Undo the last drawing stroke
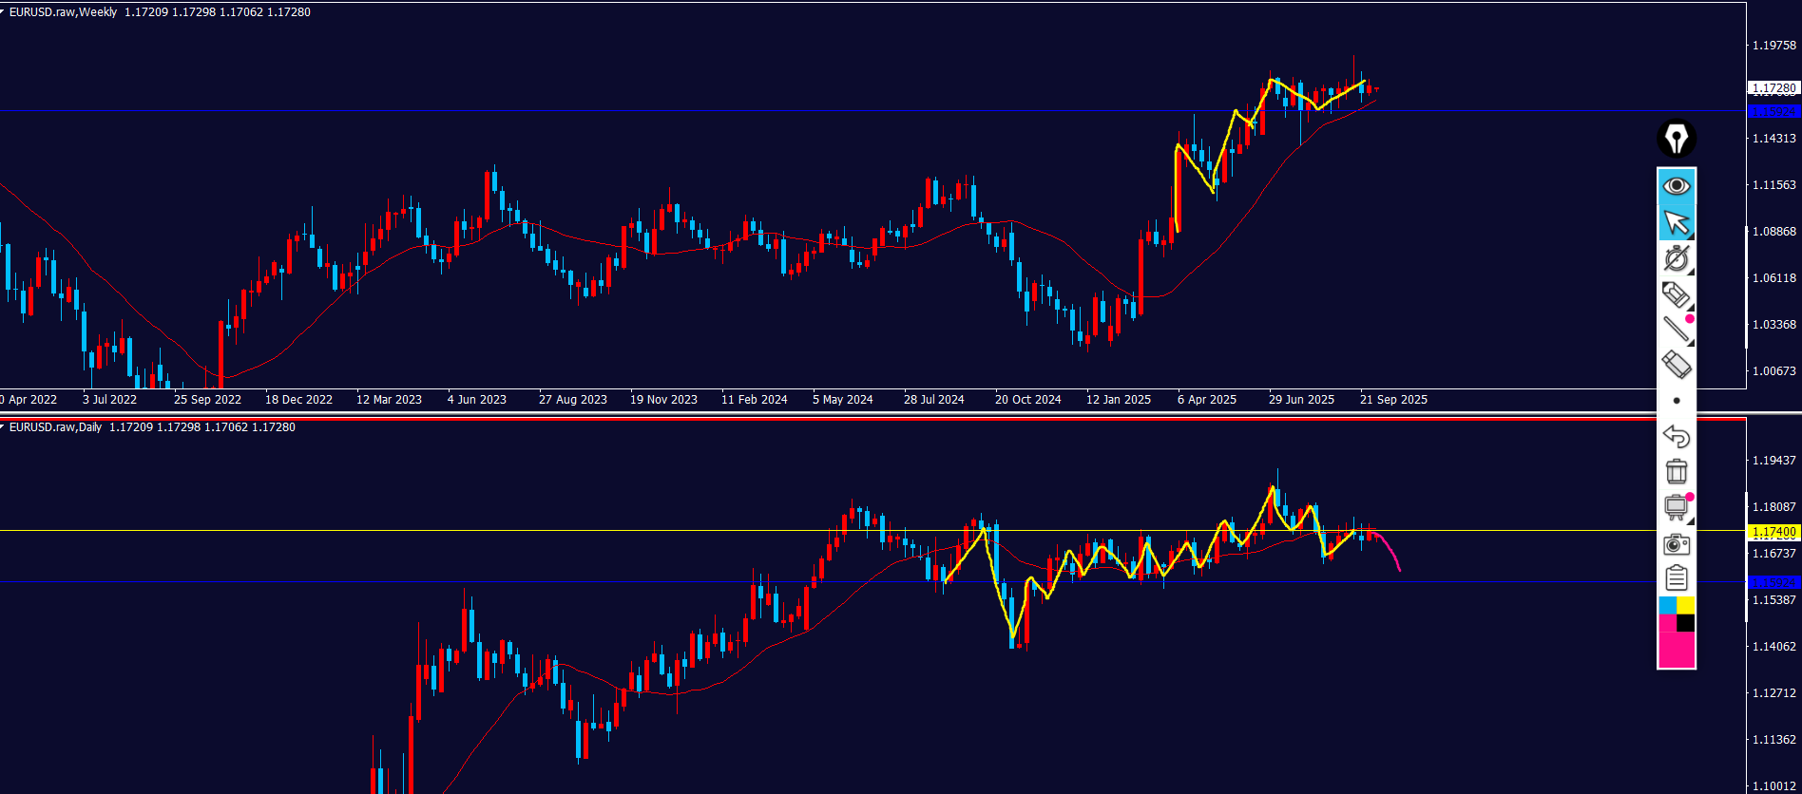Image resolution: width=1802 pixels, height=794 pixels. [x=1677, y=436]
